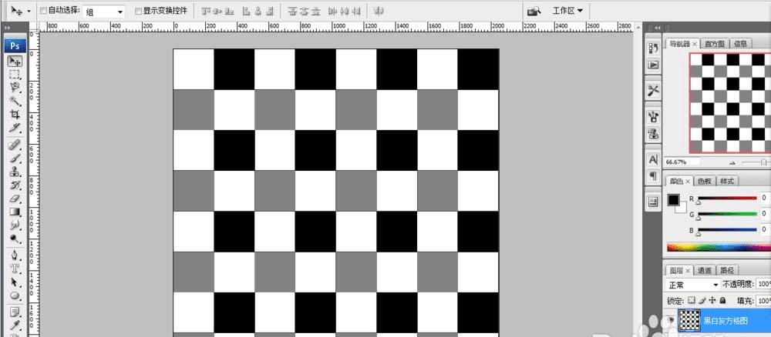Select the Path Selection tool
771x337 pixels.
[15, 282]
